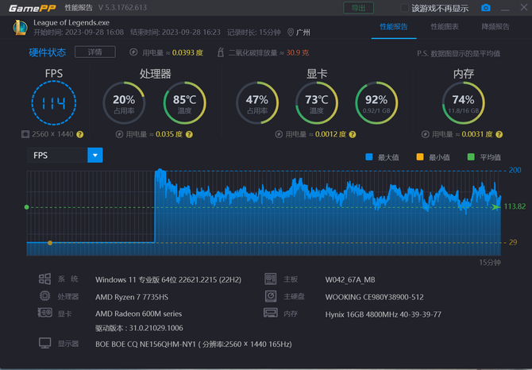Switch to 性能图表 tab
This screenshot has height=370, width=532.
445,26
